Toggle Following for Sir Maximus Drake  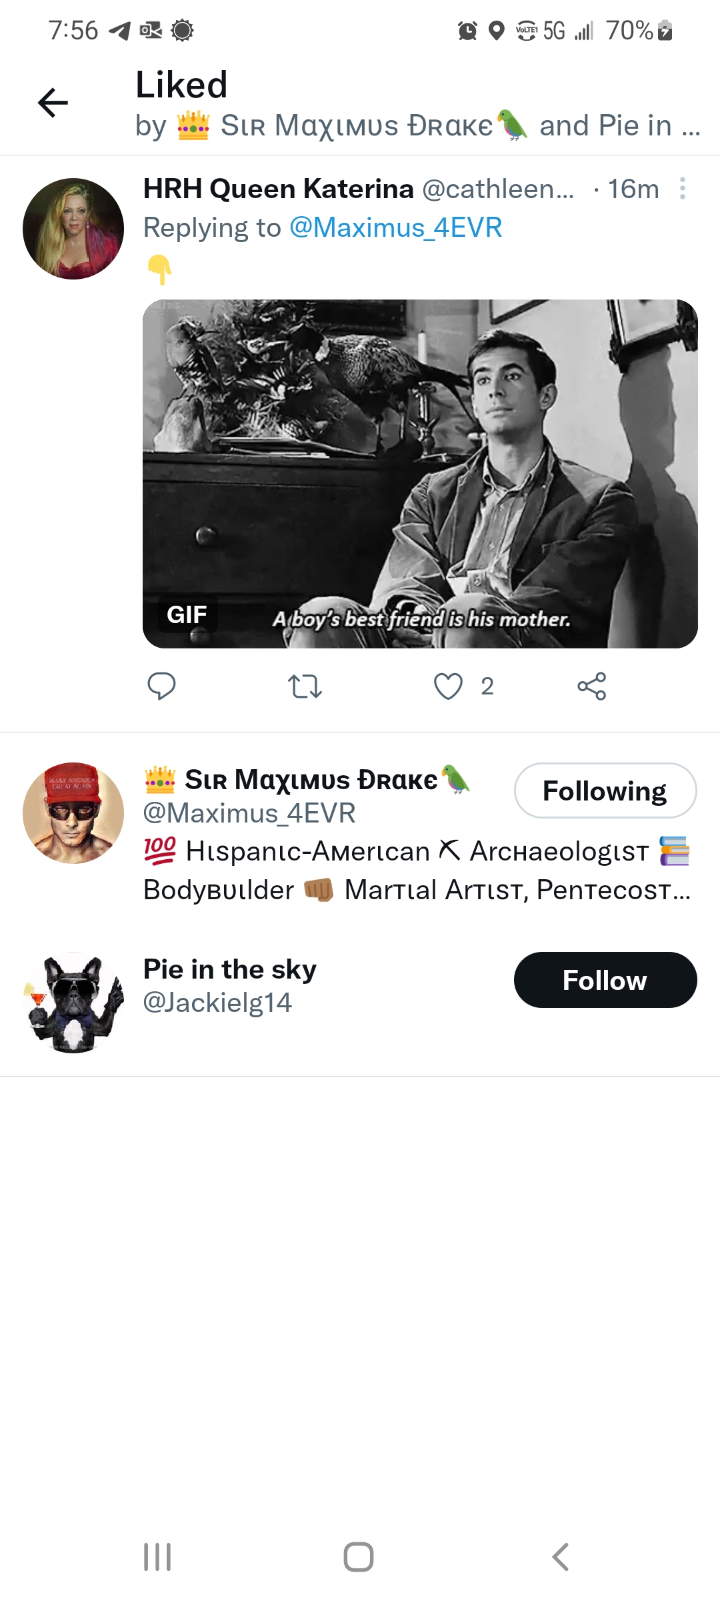[605, 790]
